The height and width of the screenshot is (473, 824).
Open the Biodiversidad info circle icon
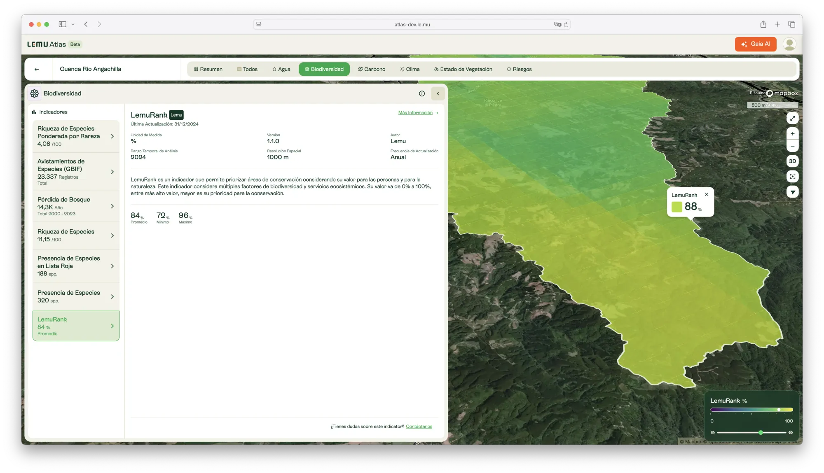pos(421,93)
